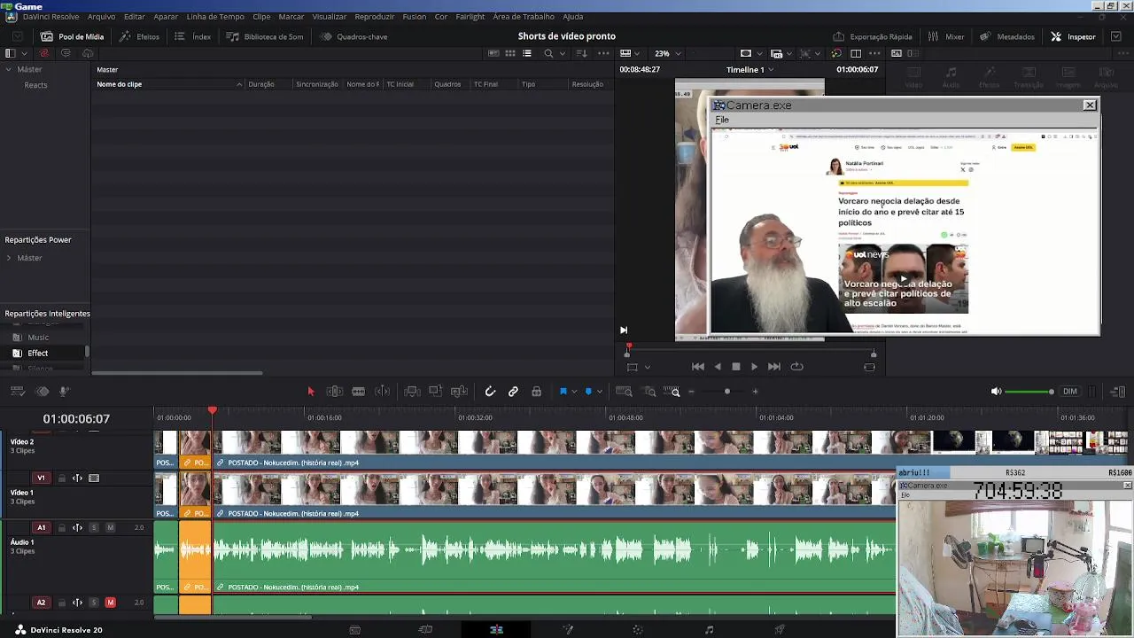Image resolution: width=1134 pixels, height=638 pixels.
Task: Open the Área de Trabalho menu
Action: (x=524, y=17)
